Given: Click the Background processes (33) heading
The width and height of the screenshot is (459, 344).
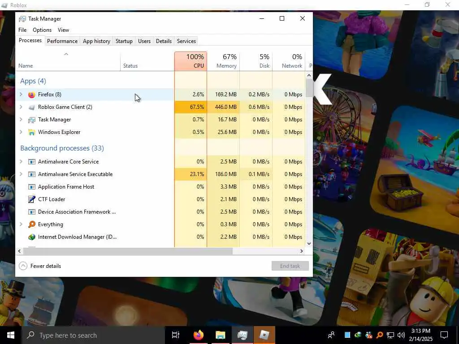Looking at the screenshot, I should [62, 148].
